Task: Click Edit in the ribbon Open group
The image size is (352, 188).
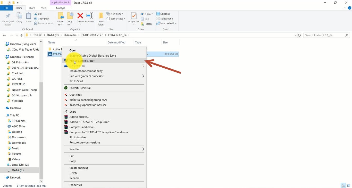Action: click(x=145, y=19)
